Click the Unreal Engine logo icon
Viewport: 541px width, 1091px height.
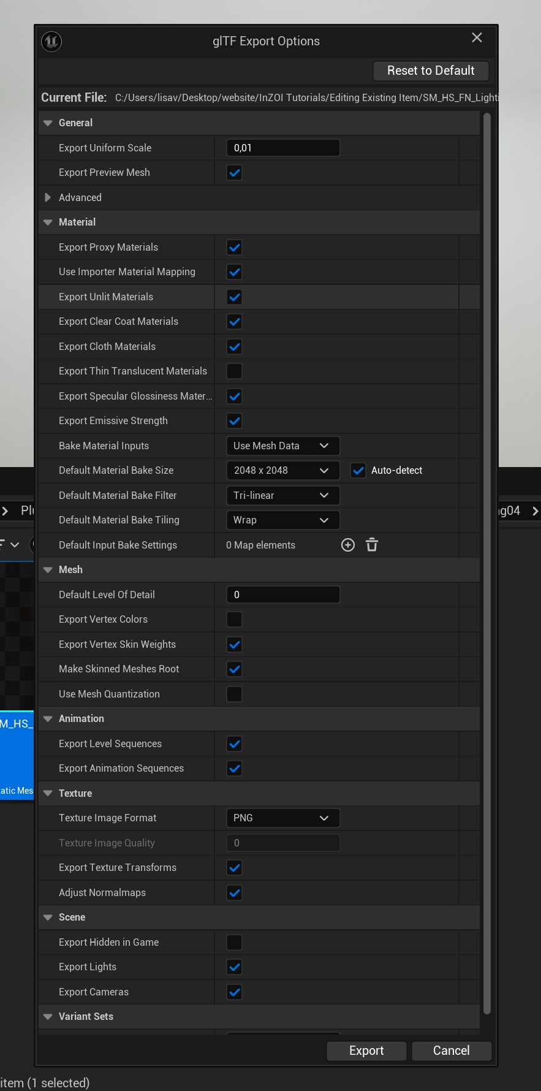click(x=51, y=42)
